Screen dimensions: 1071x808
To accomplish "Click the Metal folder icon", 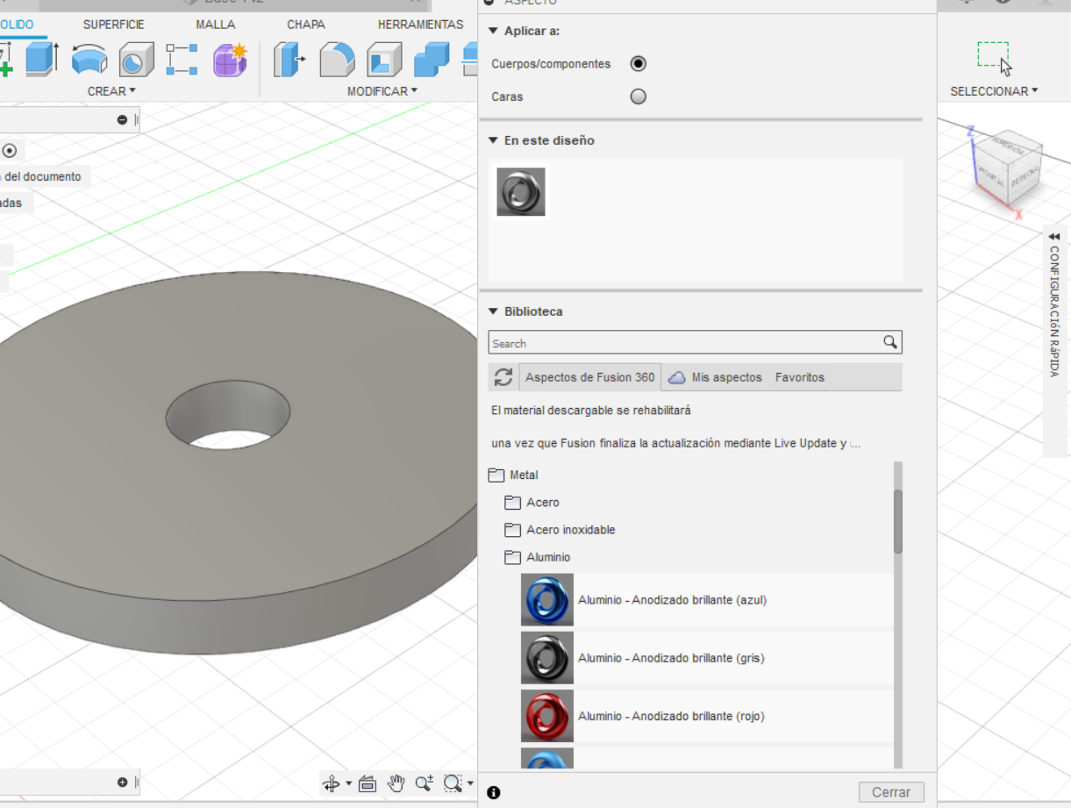I will click(x=496, y=475).
